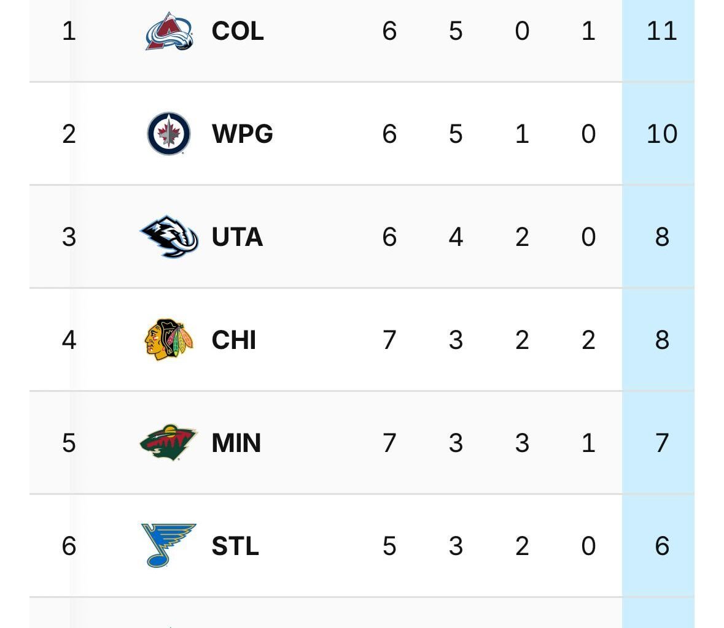724x628 pixels.
Task: Click Chicago's 7 games played value
Action: (x=389, y=340)
